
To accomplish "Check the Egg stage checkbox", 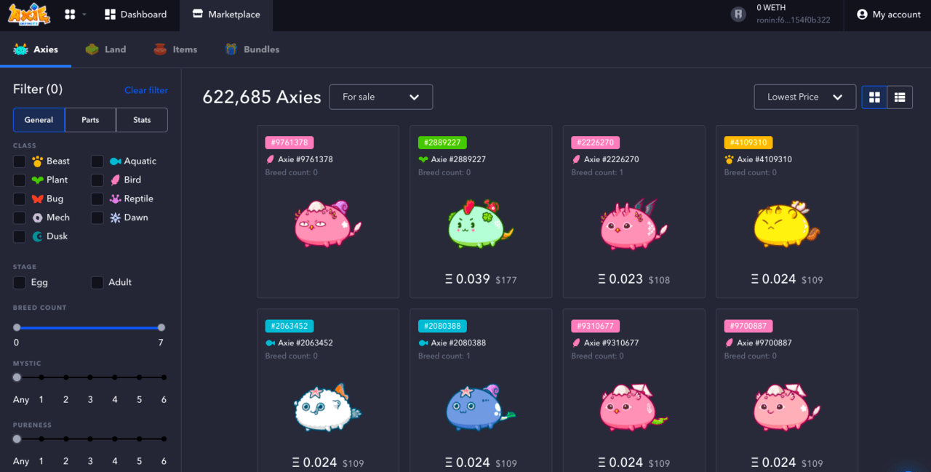I will [20, 283].
